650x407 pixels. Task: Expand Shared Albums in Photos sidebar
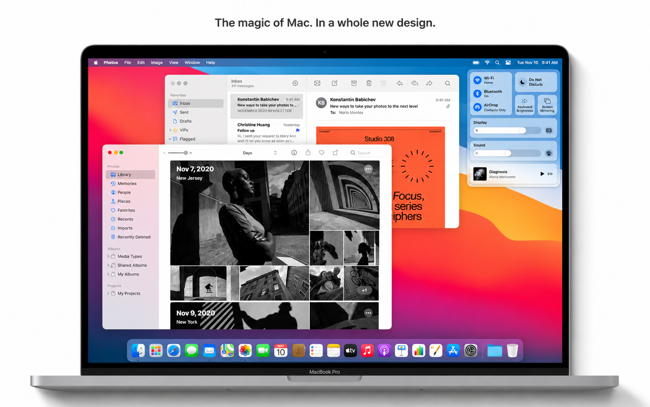pos(108,265)
